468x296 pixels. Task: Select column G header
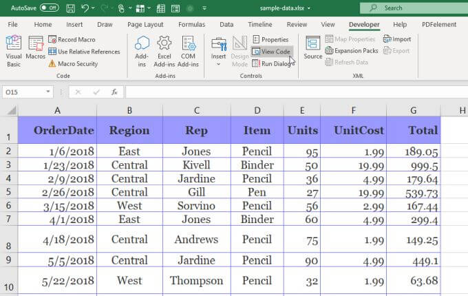pos(414,110)
